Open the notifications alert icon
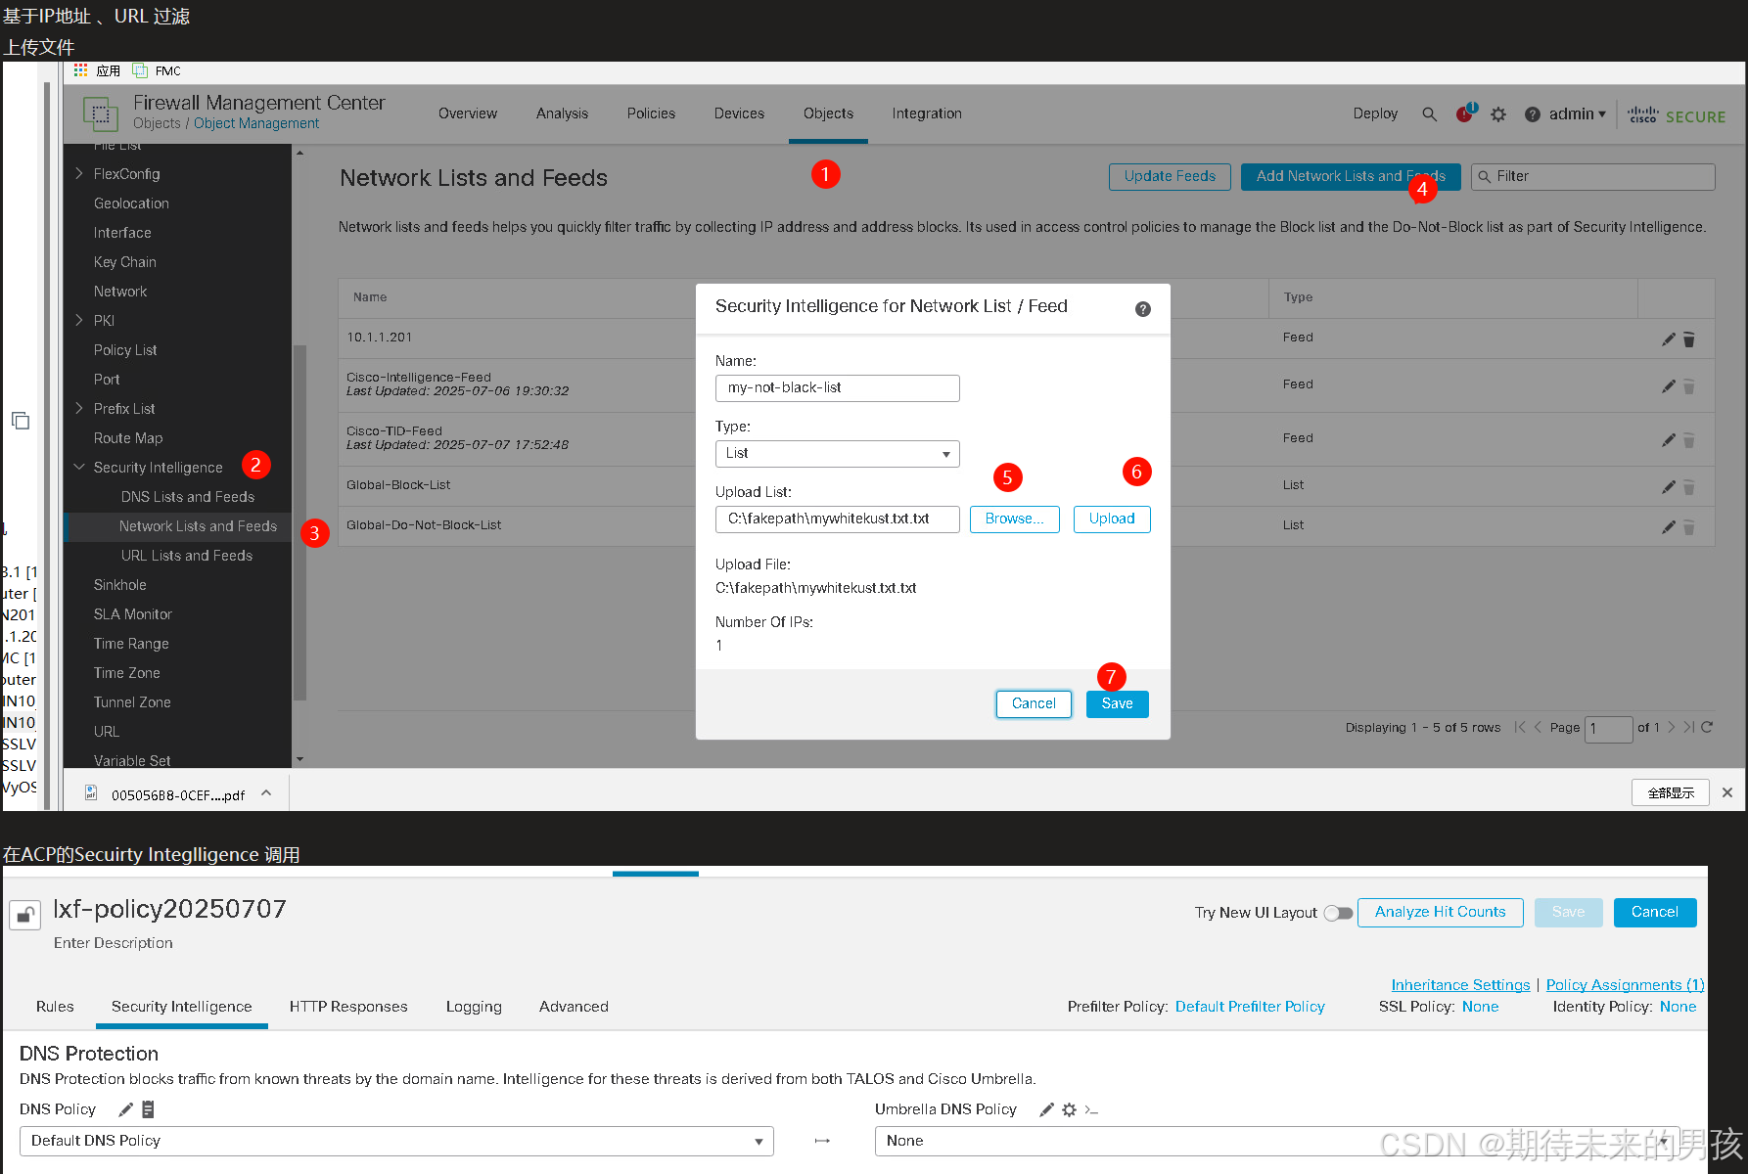The height and width of the screenshot is (1174, 1748). pyautogui.click(x=1465, y=113)
